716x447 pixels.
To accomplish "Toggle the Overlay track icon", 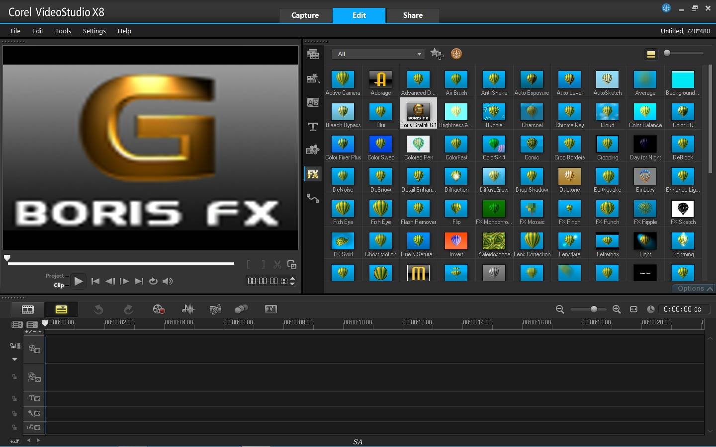I will [34, 377].
